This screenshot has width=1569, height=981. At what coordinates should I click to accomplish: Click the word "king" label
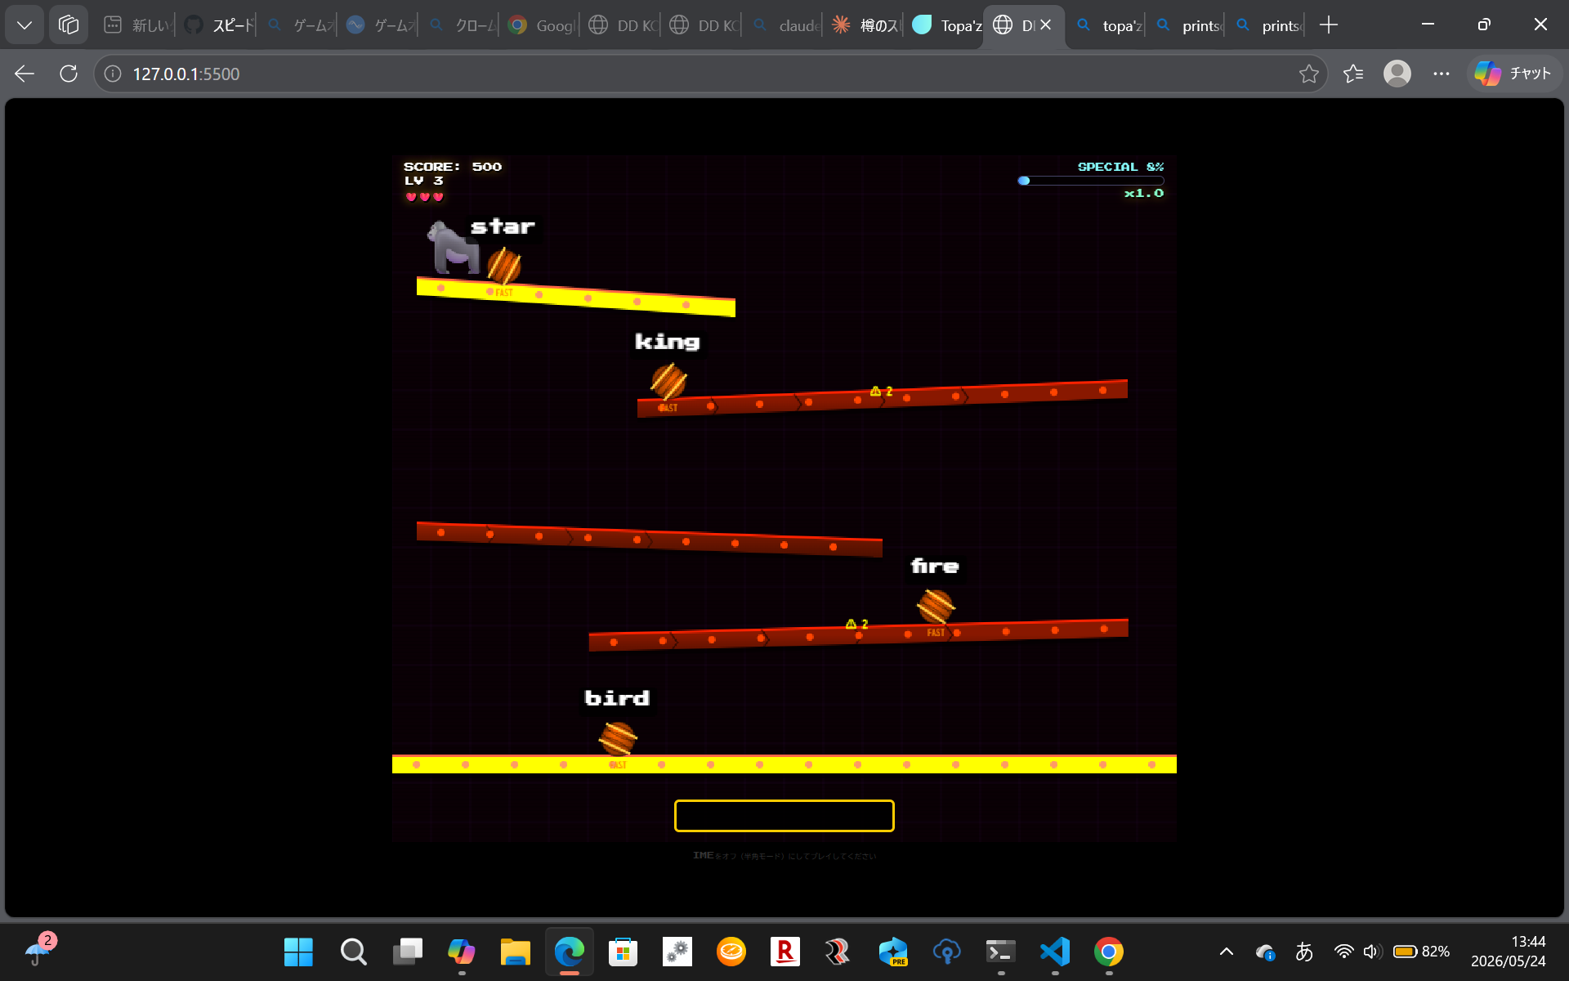668,342
